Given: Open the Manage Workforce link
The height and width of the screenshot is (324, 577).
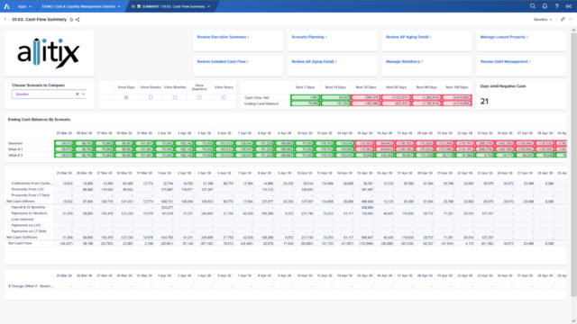Looking at the screenshot, I should click(404, 62).
